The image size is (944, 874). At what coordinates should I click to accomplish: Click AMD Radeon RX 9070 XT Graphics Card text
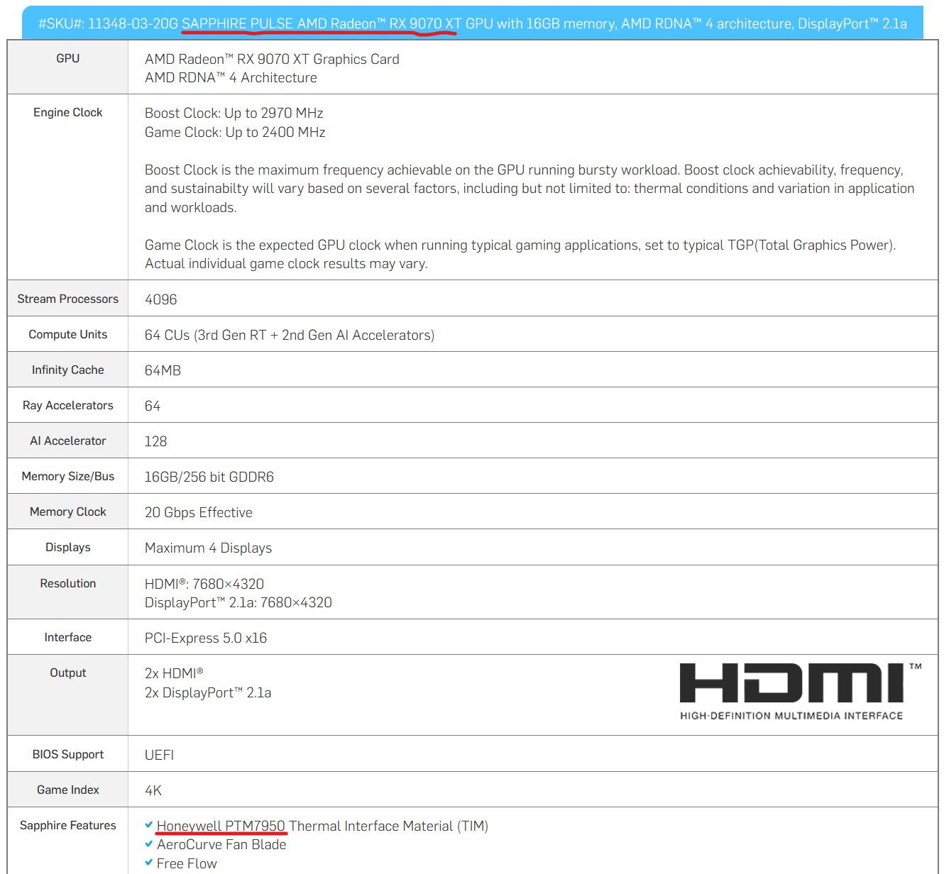[x=272, y=59]
